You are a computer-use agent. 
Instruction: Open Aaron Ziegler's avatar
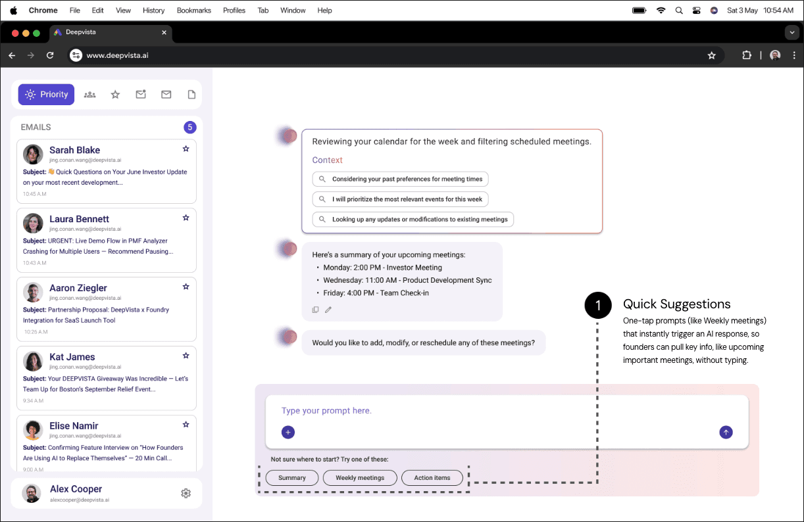click(34, 293)
